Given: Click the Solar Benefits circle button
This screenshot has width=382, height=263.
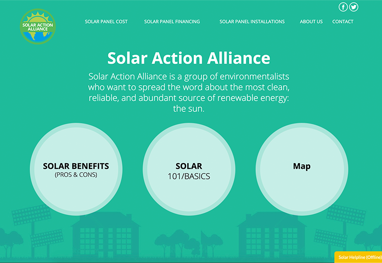Looking at the screenshot, I should click(76, 169).
